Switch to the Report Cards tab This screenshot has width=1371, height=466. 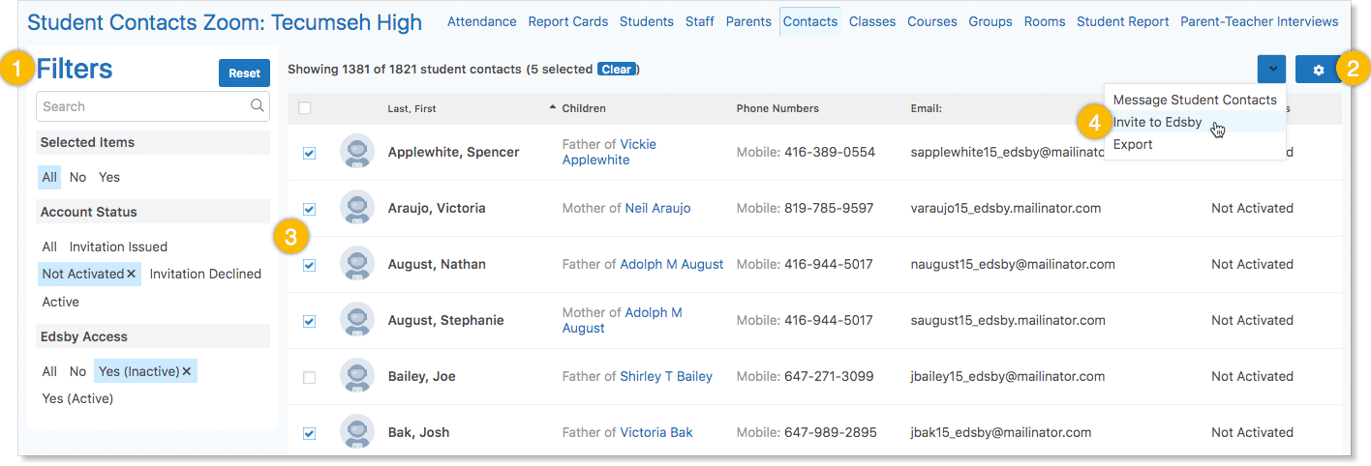pos(567,21)
